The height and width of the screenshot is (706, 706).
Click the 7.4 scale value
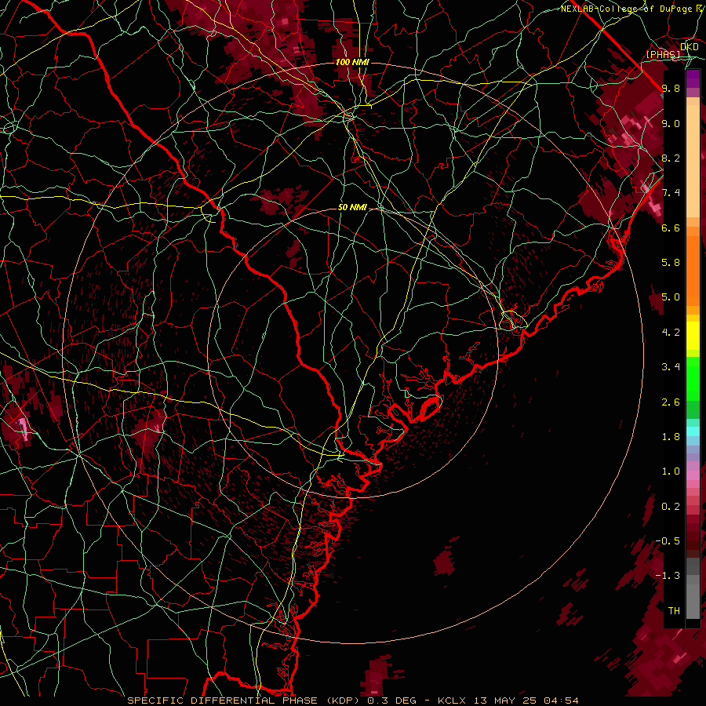[671, 193]
